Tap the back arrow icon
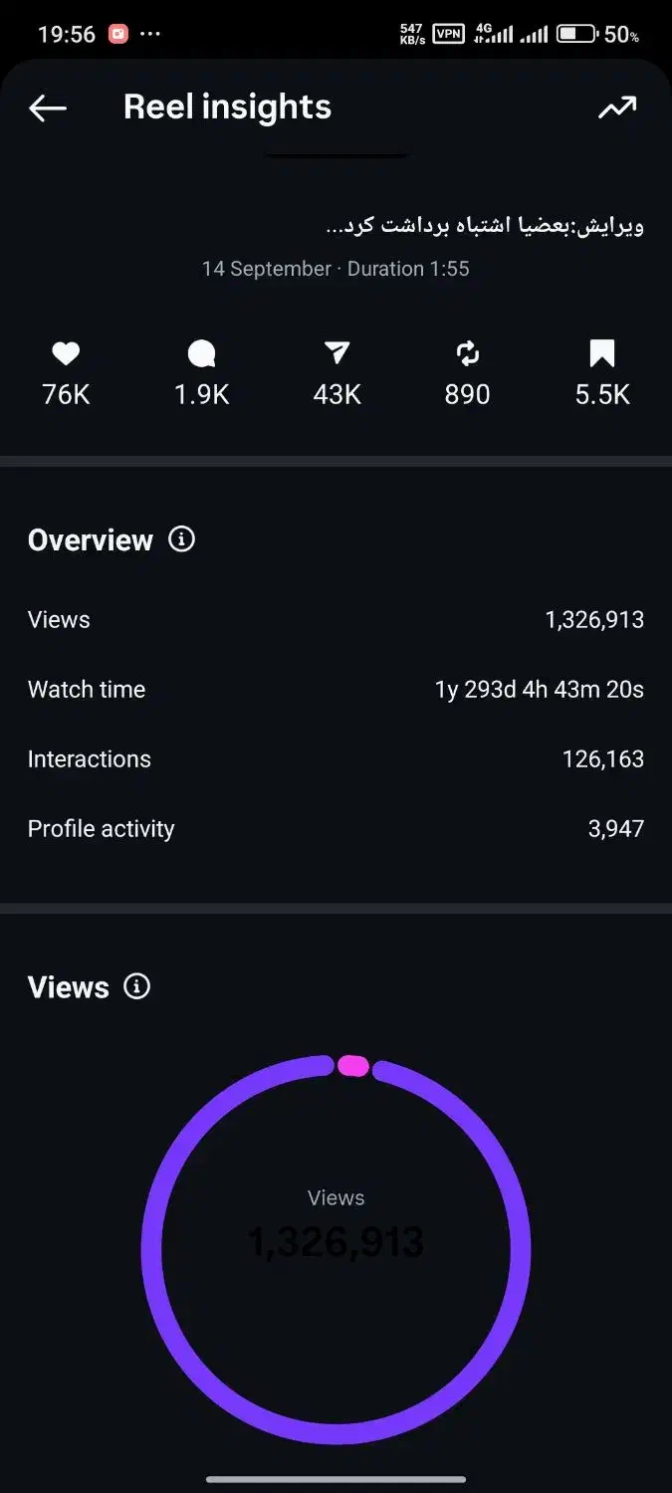Viewport: 672px width, 1493px height. click(x=48, y=108)
